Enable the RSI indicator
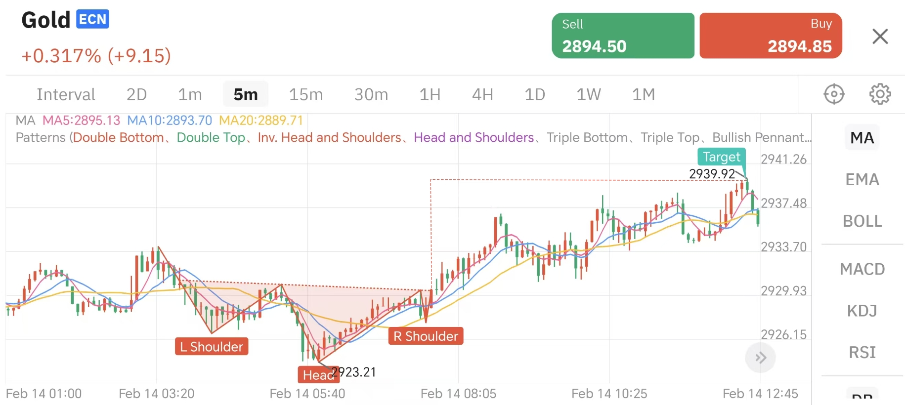The image size is (905, 405). [862, 353]
